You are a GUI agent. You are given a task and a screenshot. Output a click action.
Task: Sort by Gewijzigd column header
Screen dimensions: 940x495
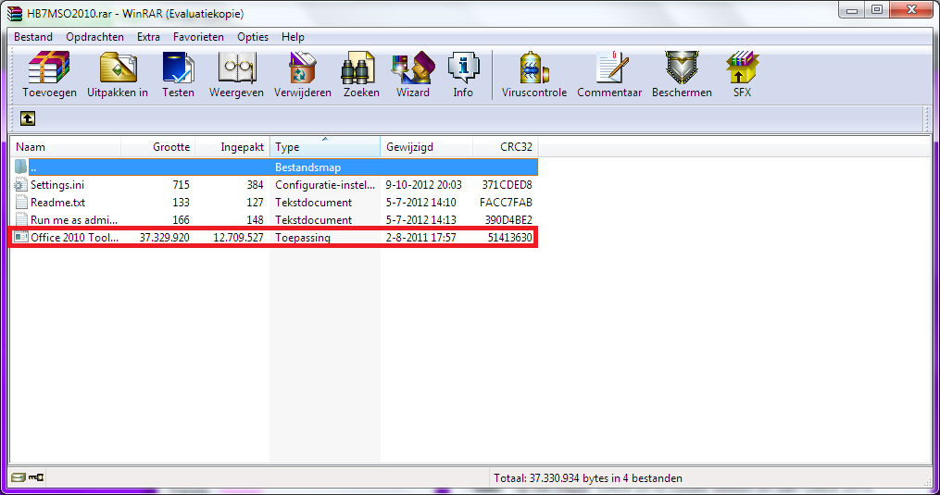[x=426, y=147]
